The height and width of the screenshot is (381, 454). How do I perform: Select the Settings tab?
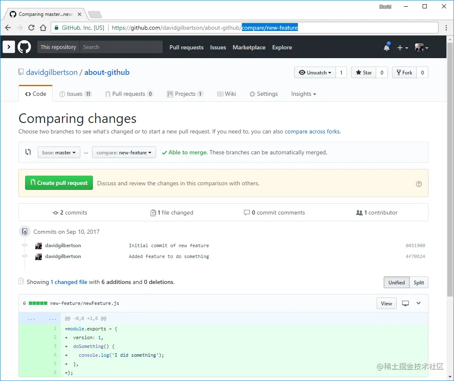tap(264, 94)
